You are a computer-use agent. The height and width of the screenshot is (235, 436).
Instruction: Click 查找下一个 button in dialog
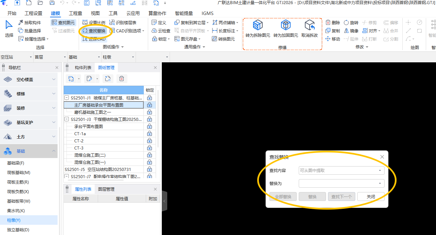(x=342, y=197)
